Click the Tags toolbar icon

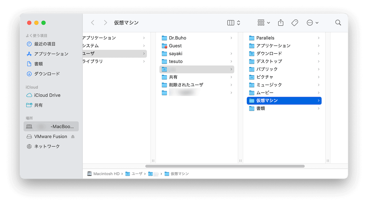[x=295, y=23]
